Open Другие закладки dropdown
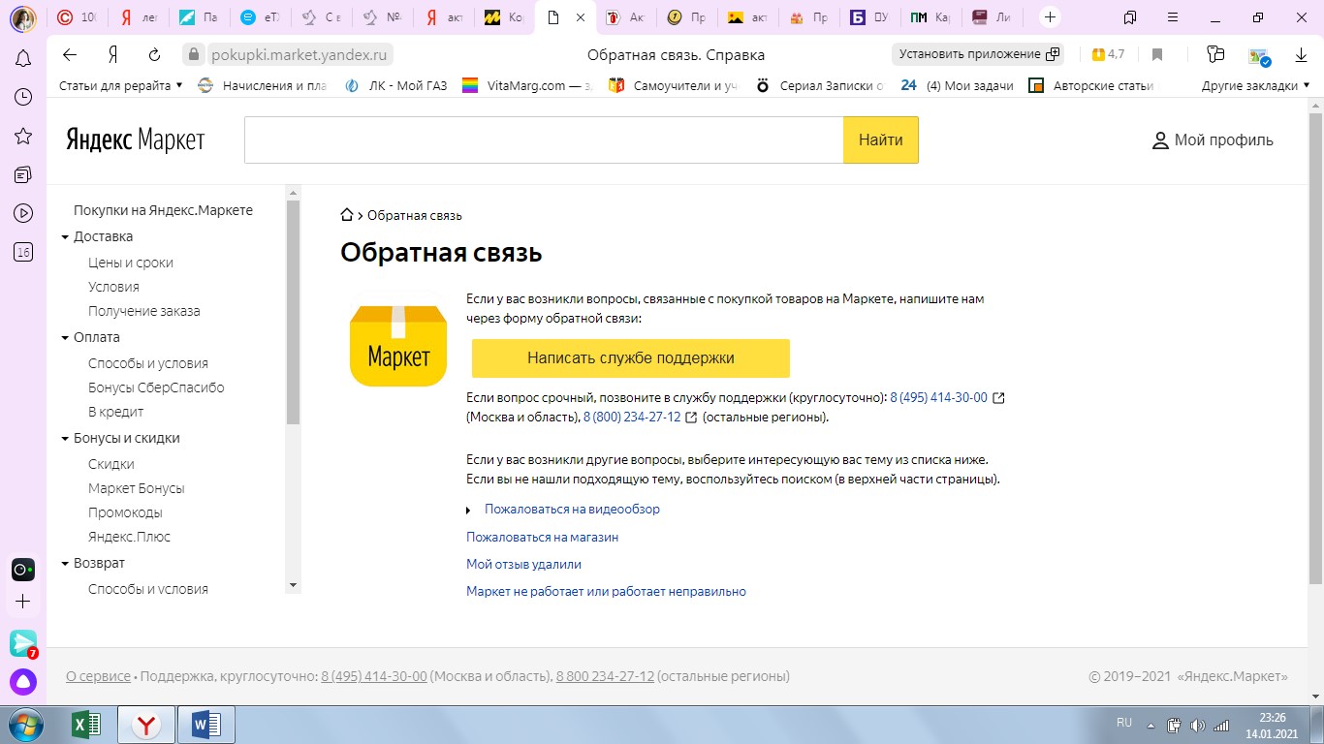The width and height of the screenshot is (1324, 744). coord(1255,85)
